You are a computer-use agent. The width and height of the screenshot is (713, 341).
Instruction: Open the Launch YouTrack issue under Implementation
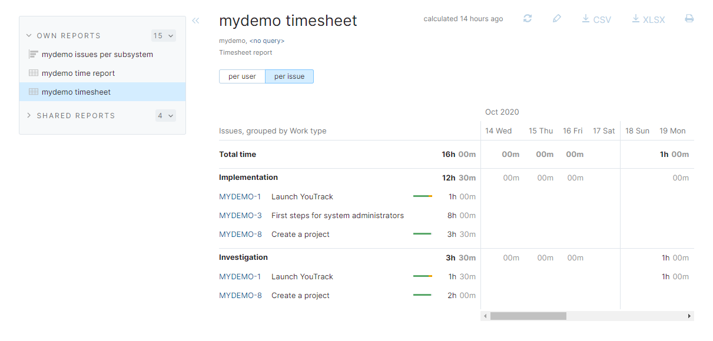point(302,196)
